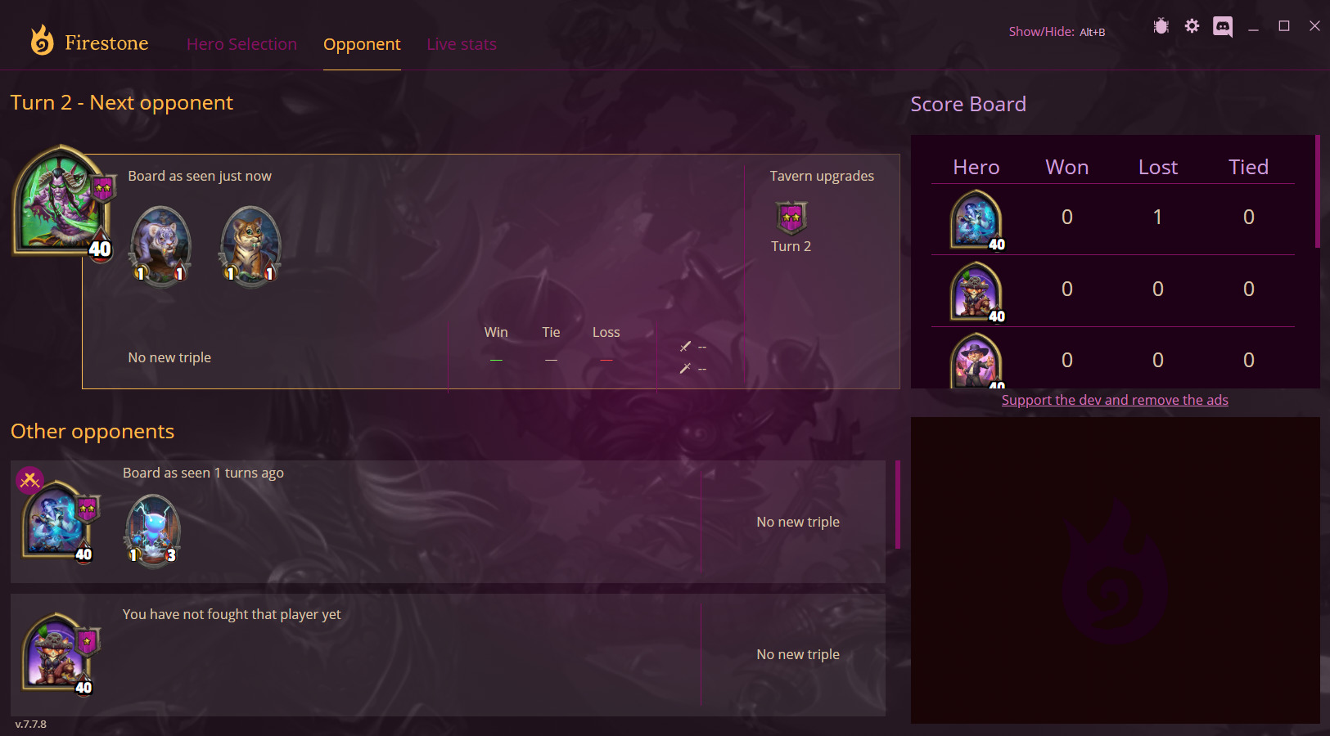Click the Other opponents list scrollbar

tap(898, 505)
